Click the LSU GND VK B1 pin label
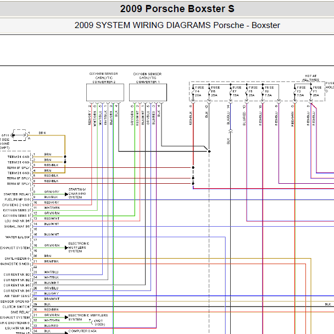The image size is (334, 334). [17, 221]
